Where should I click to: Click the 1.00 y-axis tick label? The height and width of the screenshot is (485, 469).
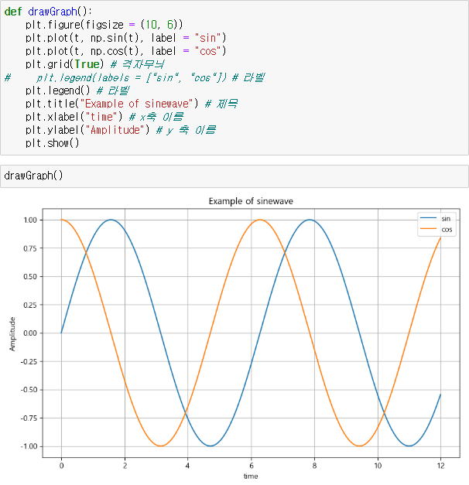(30, 220)
